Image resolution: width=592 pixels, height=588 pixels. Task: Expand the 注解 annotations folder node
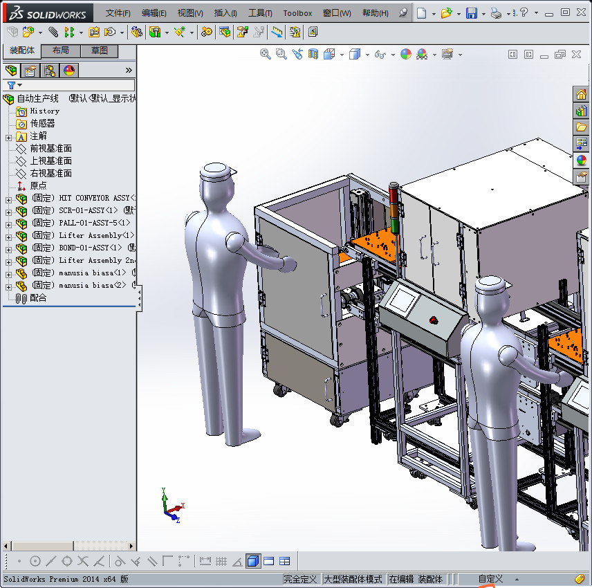tap(8, 136)
